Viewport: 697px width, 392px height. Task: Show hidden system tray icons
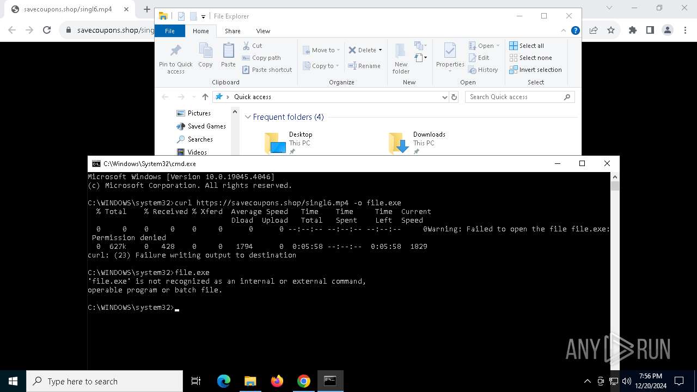tap(587, 381)
